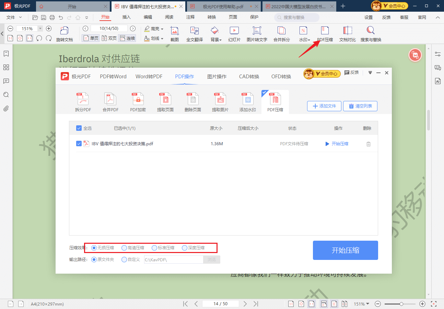
Task: Switch to the 插入 ribbon tab
Action: pyautogui.click(x=127, y=17)
